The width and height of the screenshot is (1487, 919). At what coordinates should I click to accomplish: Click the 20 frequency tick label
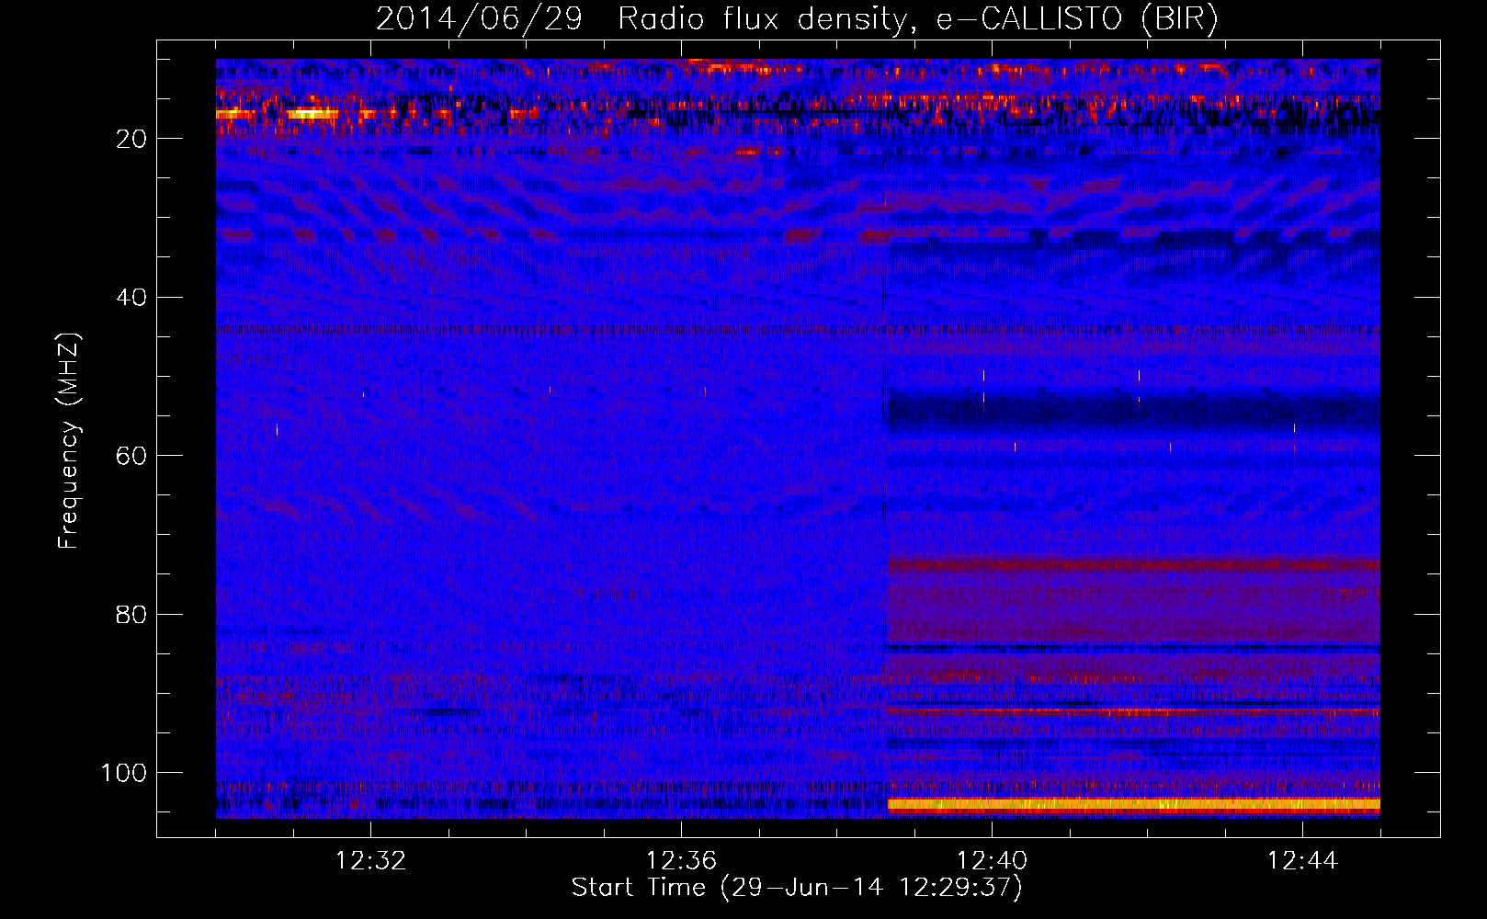(x=131, y=139)
